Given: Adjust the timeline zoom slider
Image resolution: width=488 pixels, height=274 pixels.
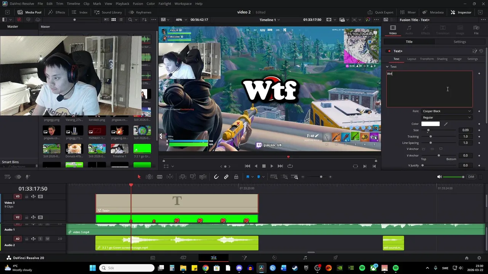Looking at the screenshot, I should pyautogui.click(x=315, y=177).
